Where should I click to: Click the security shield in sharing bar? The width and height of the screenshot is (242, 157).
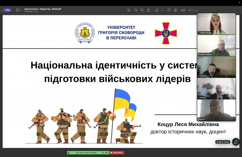coord(106,153)
